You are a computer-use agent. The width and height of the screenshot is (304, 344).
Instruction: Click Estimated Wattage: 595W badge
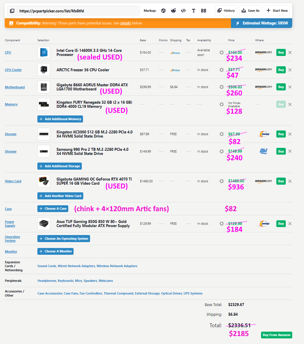pos(262,23)
